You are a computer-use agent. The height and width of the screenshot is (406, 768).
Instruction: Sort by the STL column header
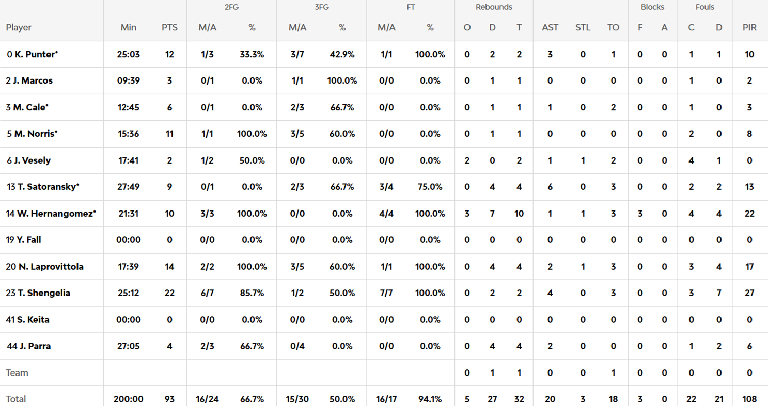coord(583,28)
